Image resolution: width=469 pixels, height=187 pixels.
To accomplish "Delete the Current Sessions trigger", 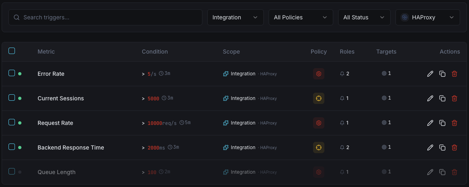I will pyautogui.click(x=454, y=98).
